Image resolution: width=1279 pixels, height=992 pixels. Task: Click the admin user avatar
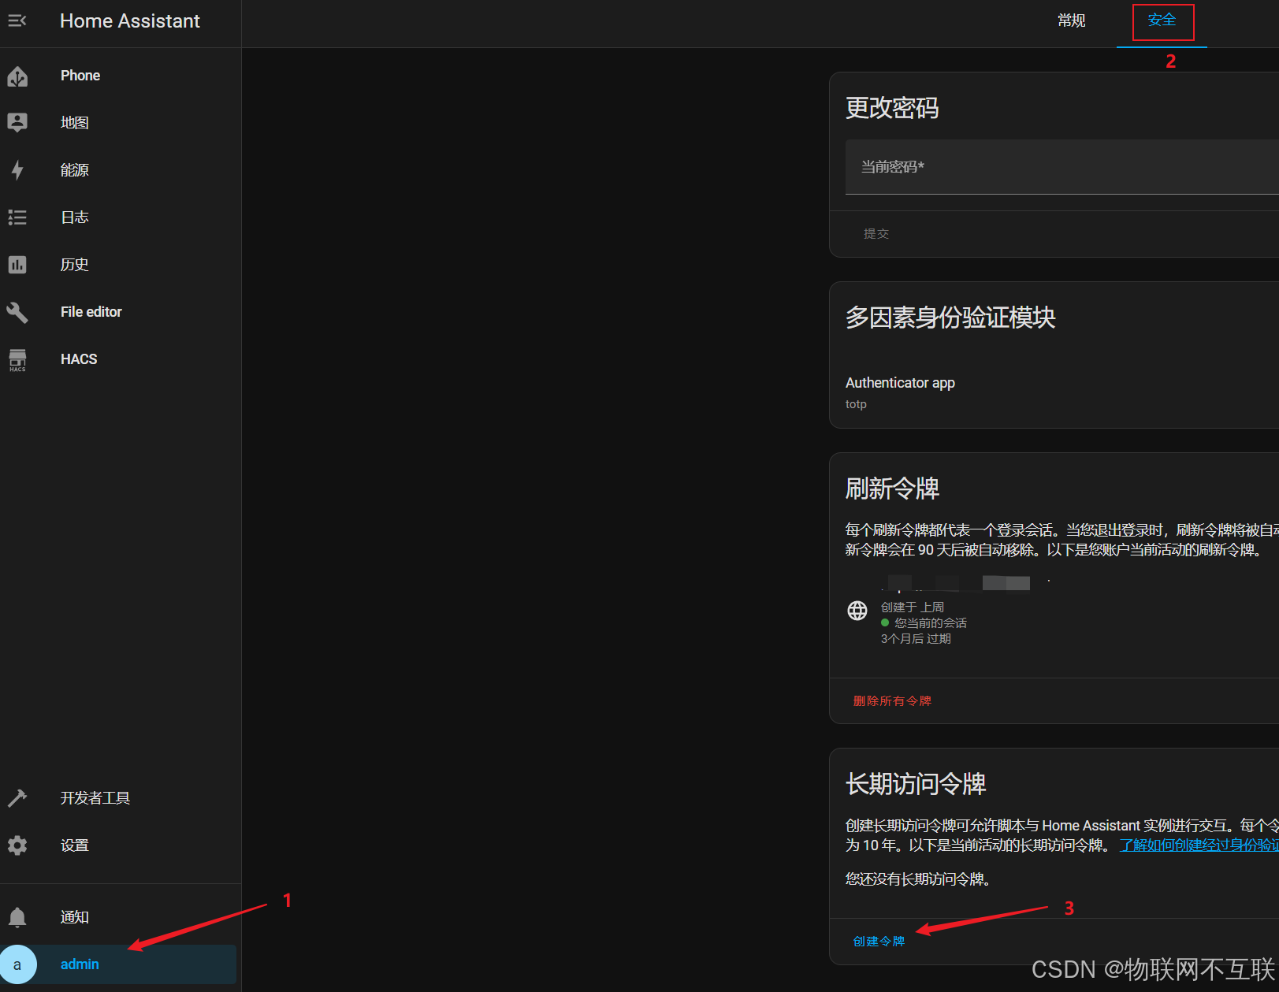point(17,964)
